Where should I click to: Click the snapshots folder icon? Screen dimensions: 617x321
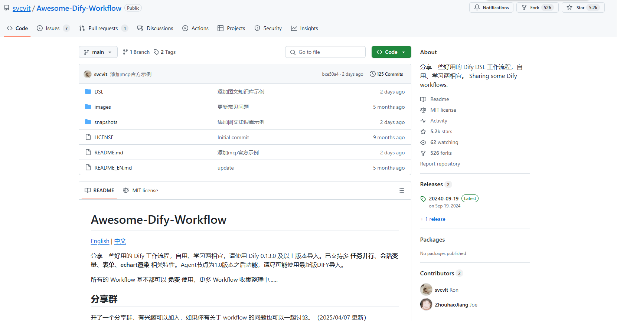(x=88, y=122)
